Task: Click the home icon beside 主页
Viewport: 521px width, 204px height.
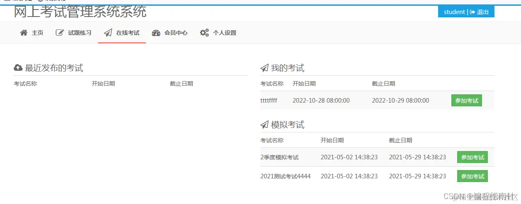Action: click(24, 33)
